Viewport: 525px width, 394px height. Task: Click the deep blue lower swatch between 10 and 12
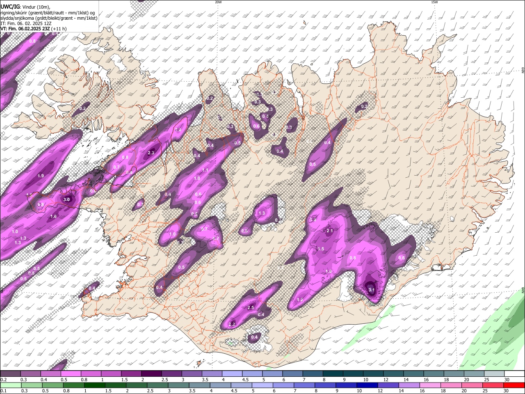[366, 385]
